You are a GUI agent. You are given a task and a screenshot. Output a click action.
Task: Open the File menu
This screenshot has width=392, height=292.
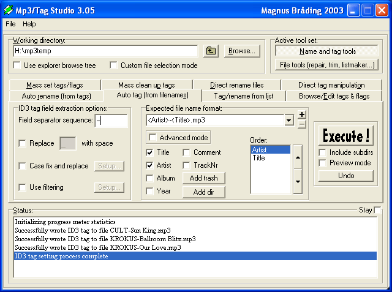pos(10,24)
